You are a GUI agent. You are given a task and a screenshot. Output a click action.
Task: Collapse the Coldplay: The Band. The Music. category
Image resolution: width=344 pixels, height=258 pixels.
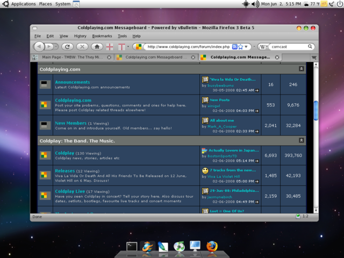coord(302,140)
